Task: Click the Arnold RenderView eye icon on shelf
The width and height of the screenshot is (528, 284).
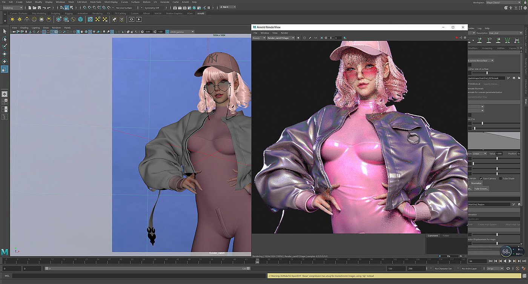Action: tap(132, 19)
